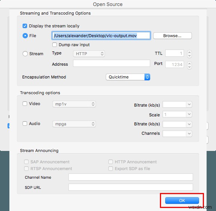Expand the Channels combo box
This screenshot has height=211, width=216.
point(189,134)
